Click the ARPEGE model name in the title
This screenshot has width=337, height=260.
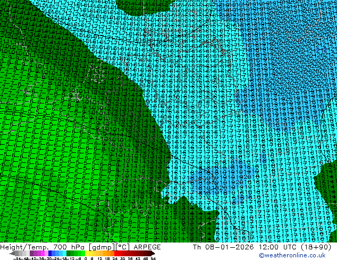(147, 247)
